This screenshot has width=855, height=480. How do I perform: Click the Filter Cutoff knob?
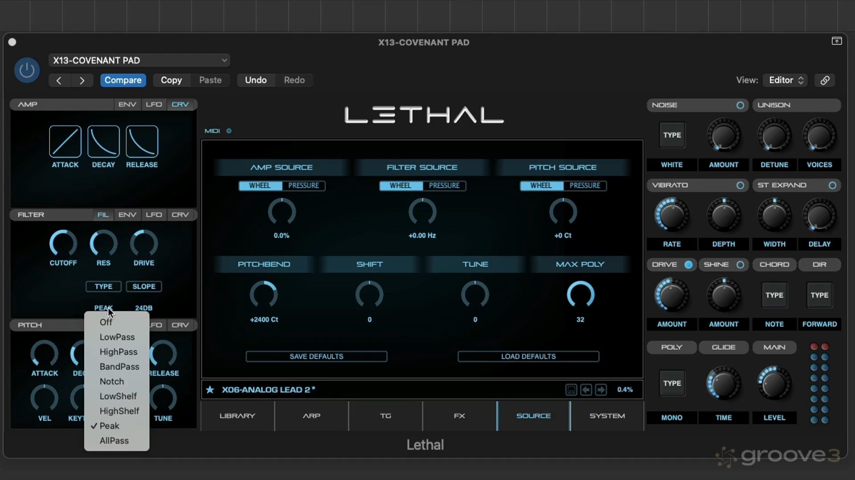(x=63, y=243)
